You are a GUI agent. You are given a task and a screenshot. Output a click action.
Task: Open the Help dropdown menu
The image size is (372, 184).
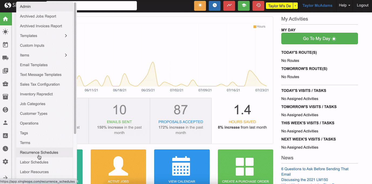point(344,5)
